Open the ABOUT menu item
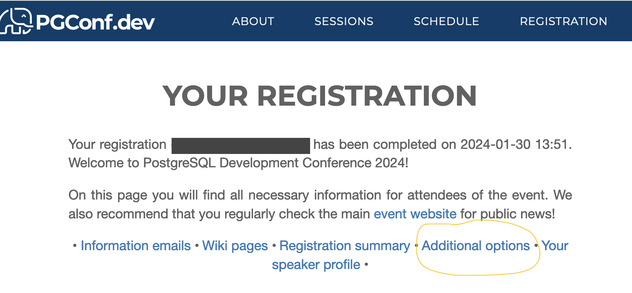Viewport: 632px width, 293px height. (x=253, y=21)
